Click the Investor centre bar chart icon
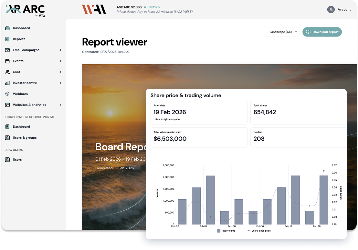The width and height of the screenshot is (358, 250). tap(7, 83)
